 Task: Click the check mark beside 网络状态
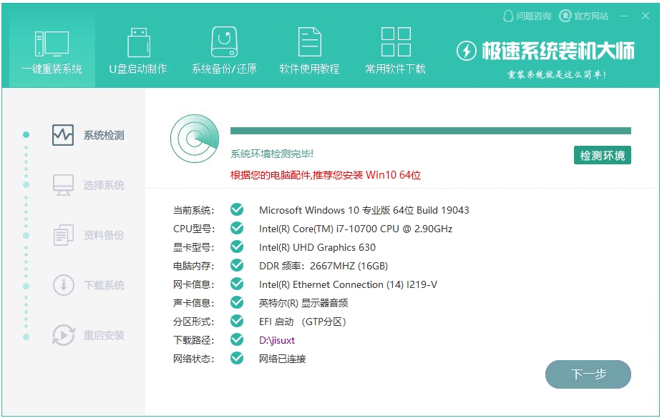pyautogui.click(x=237, y=358)
